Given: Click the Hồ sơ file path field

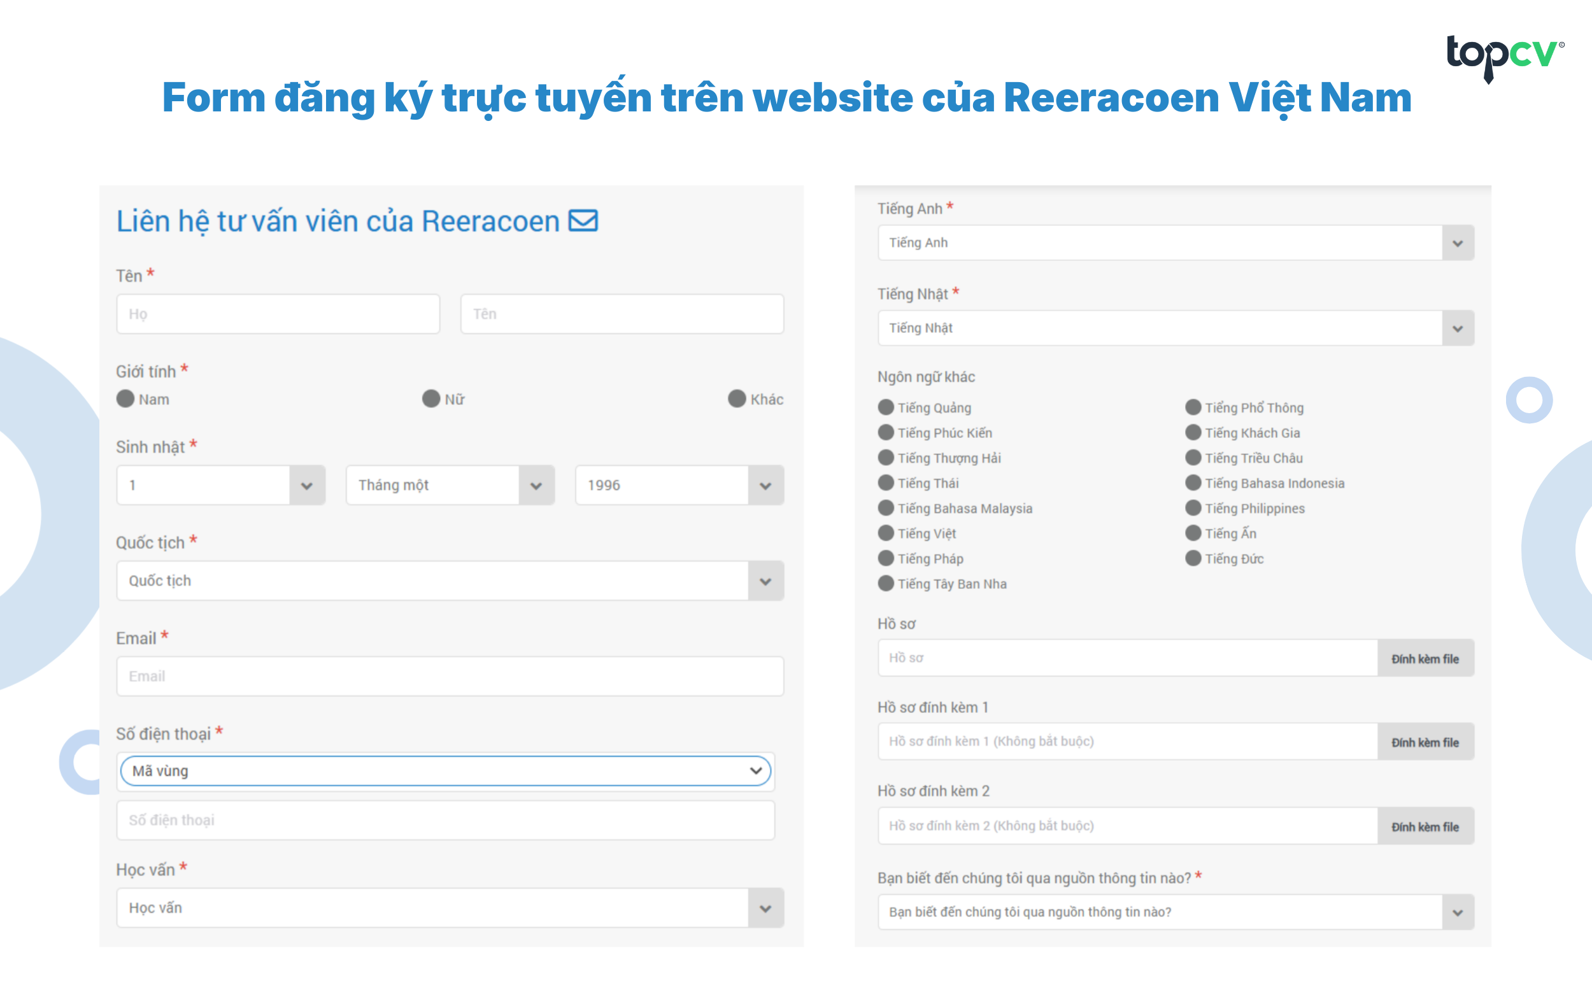Looking at the screenshot, I should pyautogui.click(x=1127, y=658).
